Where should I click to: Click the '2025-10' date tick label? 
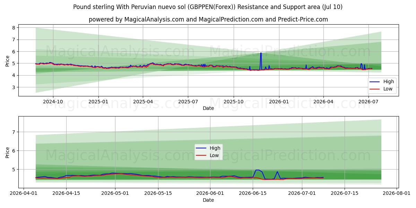click(x=233, y=102)
